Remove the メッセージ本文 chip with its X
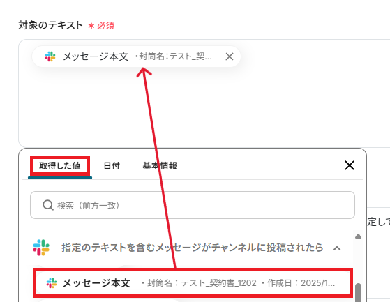Viewport: 390px width, 302px height. [230, 56]
